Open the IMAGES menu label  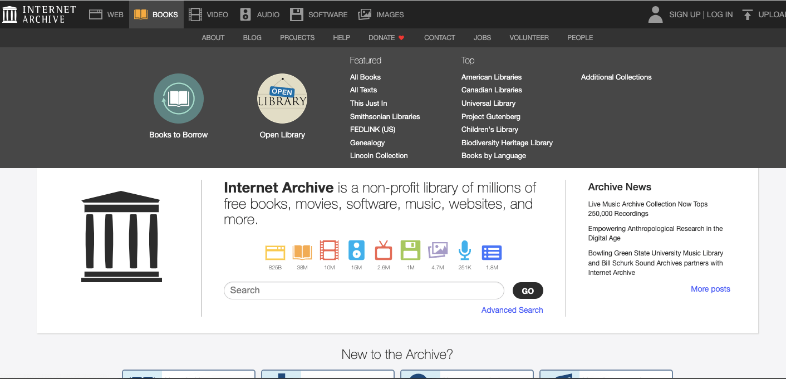(390, 14)
